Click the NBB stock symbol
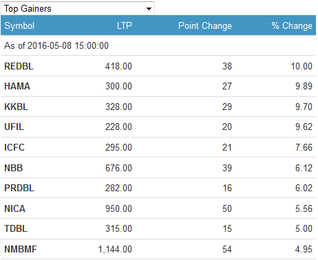 (13, 168)
